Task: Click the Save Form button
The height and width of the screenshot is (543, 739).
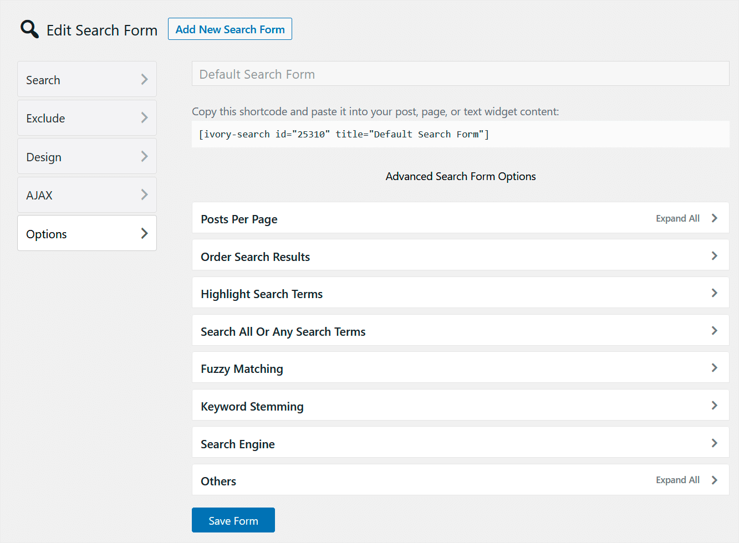Action: [x=233, y=520]
